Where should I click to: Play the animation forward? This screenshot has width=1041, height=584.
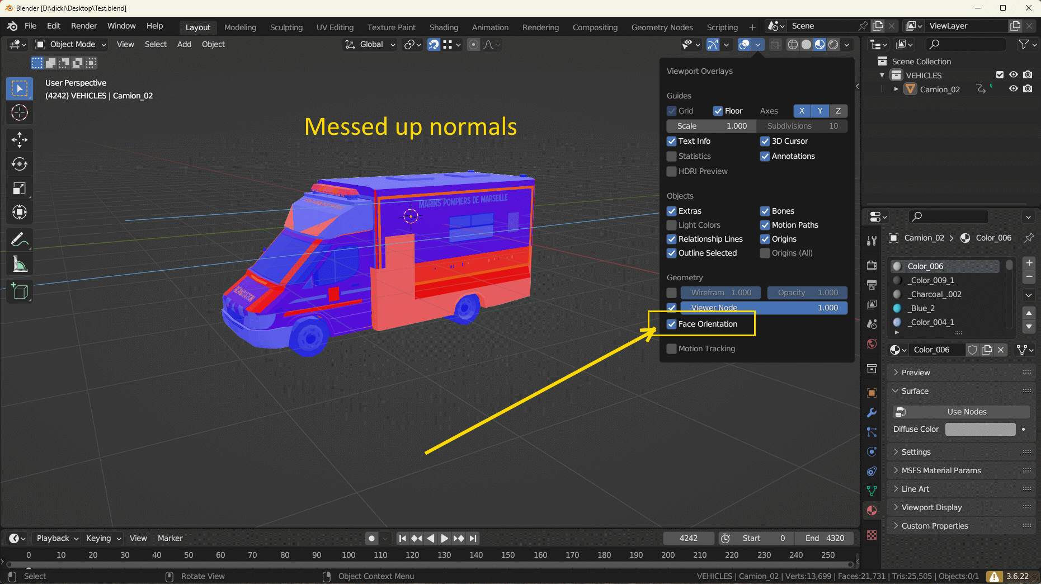445,538
